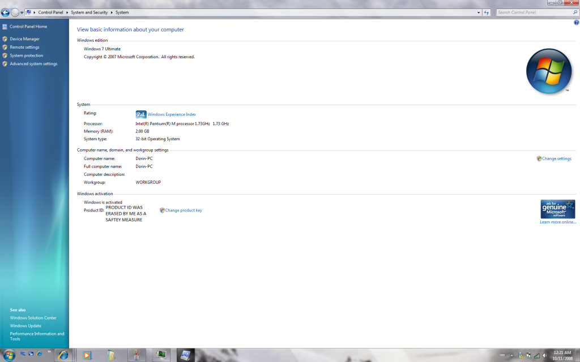
Task: Open Windows Explorer folder taskbar icon
Action: pyautogui.click(x=111, y=355)
